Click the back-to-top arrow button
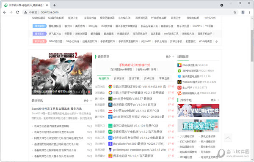This screenshot has height=162, width=254. pyautogui.click(x=228, y=138)
